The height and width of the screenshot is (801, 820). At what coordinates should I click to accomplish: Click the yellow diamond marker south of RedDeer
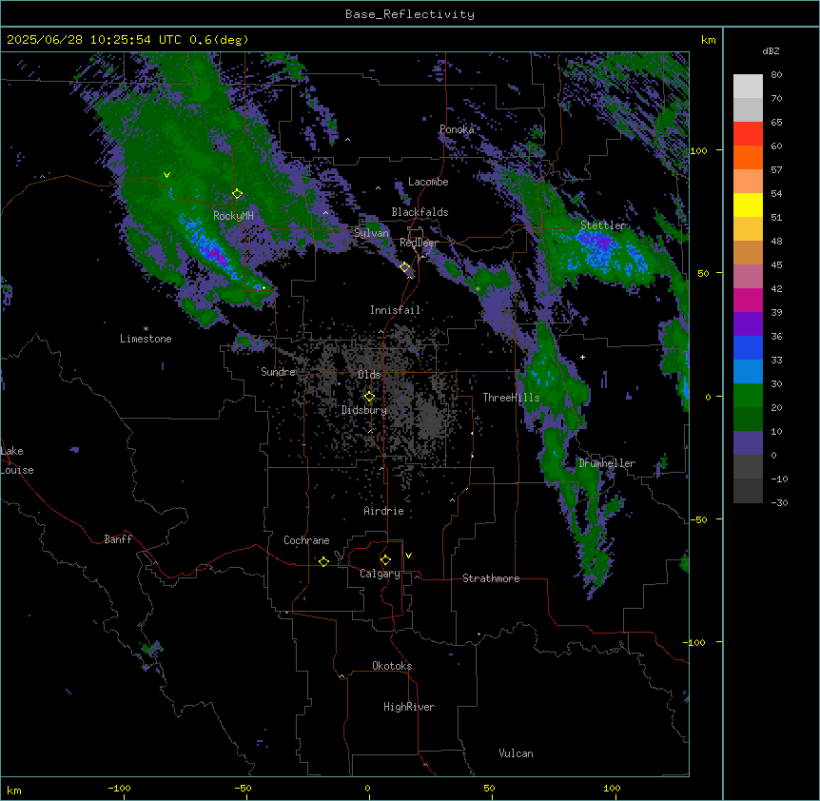(405, 267)
